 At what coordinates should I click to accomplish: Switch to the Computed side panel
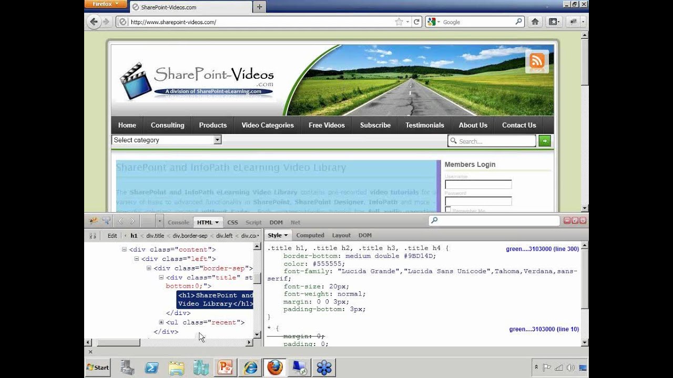[x=310, y=235]
